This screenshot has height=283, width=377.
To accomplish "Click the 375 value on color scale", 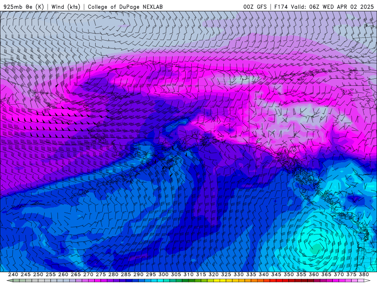I will (351, 275).
